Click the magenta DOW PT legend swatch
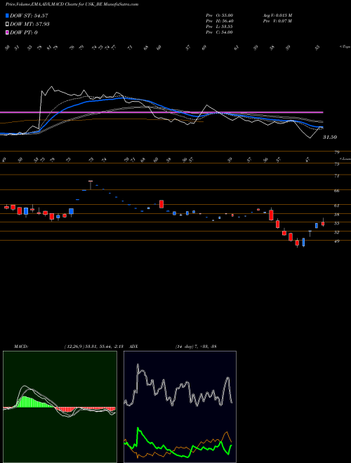 click(x=8, y=32)
